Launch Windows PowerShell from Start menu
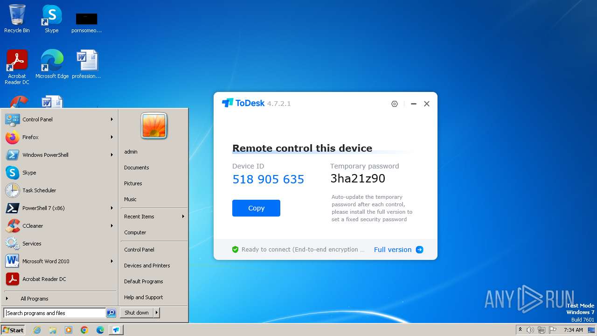Viewport: 597px width, 336px height. 59,155
